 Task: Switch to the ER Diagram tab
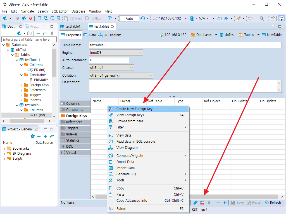[x=109, y=35]
